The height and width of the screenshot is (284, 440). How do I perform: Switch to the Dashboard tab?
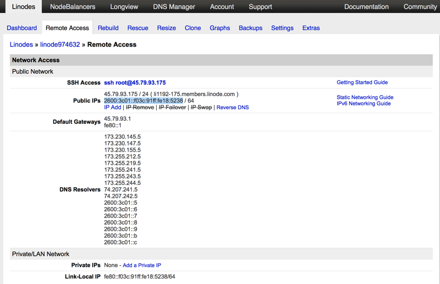pos(21,28)
